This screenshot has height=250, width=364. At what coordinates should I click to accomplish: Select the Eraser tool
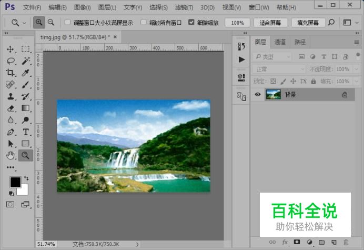click(11, 108)
